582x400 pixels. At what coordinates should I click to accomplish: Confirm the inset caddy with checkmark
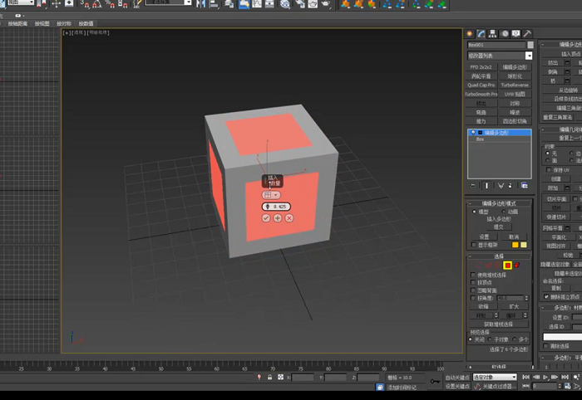[x=266, y=218]
